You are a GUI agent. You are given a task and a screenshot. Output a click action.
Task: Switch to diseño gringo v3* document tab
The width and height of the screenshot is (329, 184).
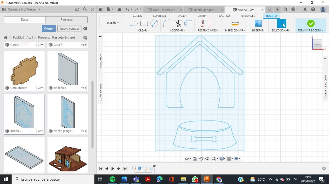click(x=204, y=10)
